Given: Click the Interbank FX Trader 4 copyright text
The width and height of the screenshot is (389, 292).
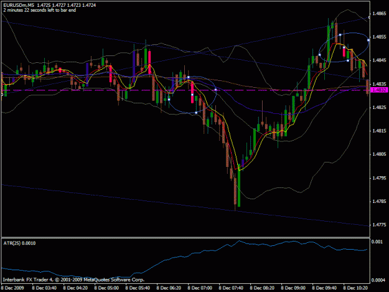Looking at the screenshot, I should coord(73,280).
